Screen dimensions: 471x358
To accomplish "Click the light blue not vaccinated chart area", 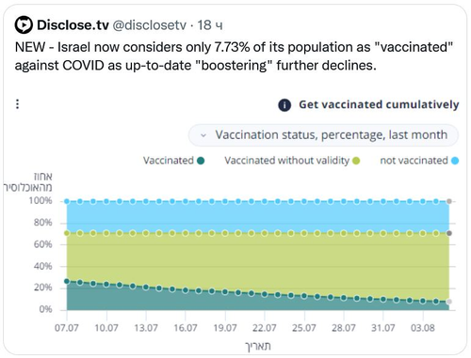I will (x=257, y=217).
